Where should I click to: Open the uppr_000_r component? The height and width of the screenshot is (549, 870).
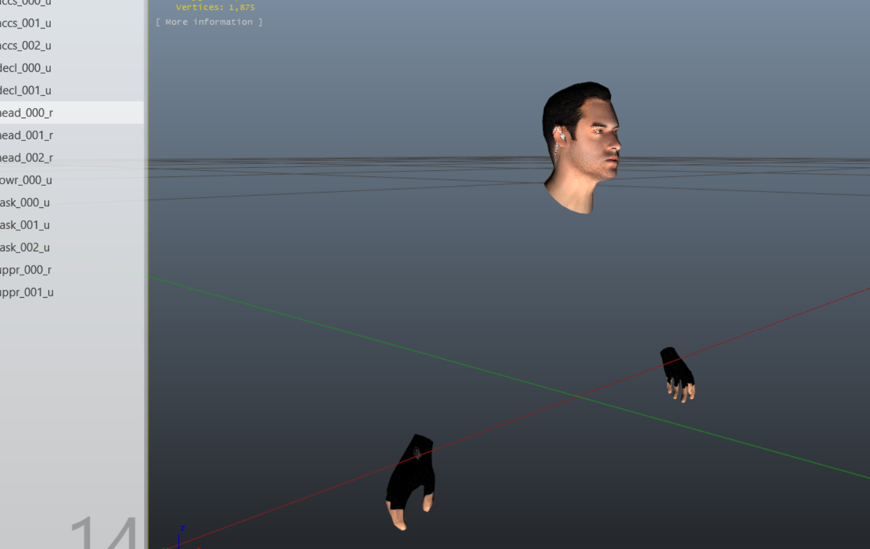click(x=26, y=270)
